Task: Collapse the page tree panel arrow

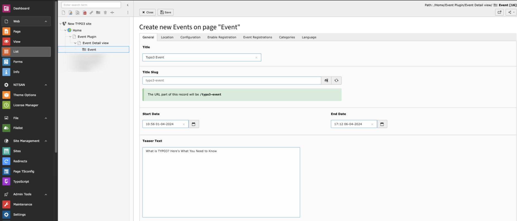Action: (x=128, y=5)
